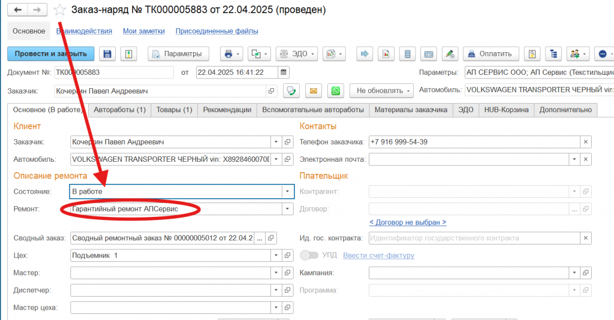Image resolution: width=614 pixels, height=320 pixels.
Task: Click the 'Провести и закрыть' button
Action: click(x=51, y=54)
